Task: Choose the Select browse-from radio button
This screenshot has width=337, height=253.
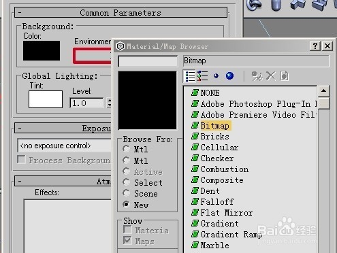Action: click(126, 182)
